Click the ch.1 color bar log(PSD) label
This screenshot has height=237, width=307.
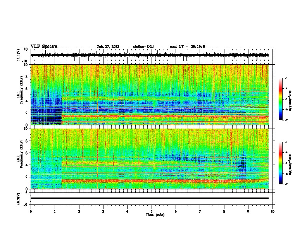coord(290,101)
